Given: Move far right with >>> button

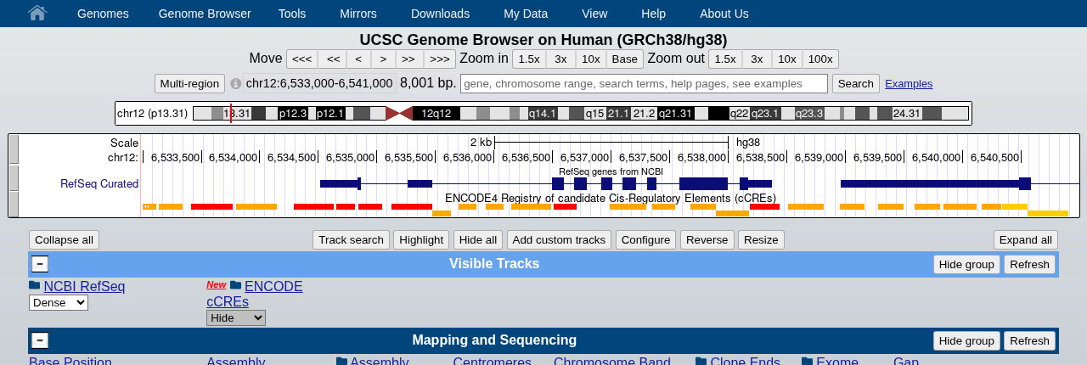Looking at the screenshot, I should [x=439, y=59].
